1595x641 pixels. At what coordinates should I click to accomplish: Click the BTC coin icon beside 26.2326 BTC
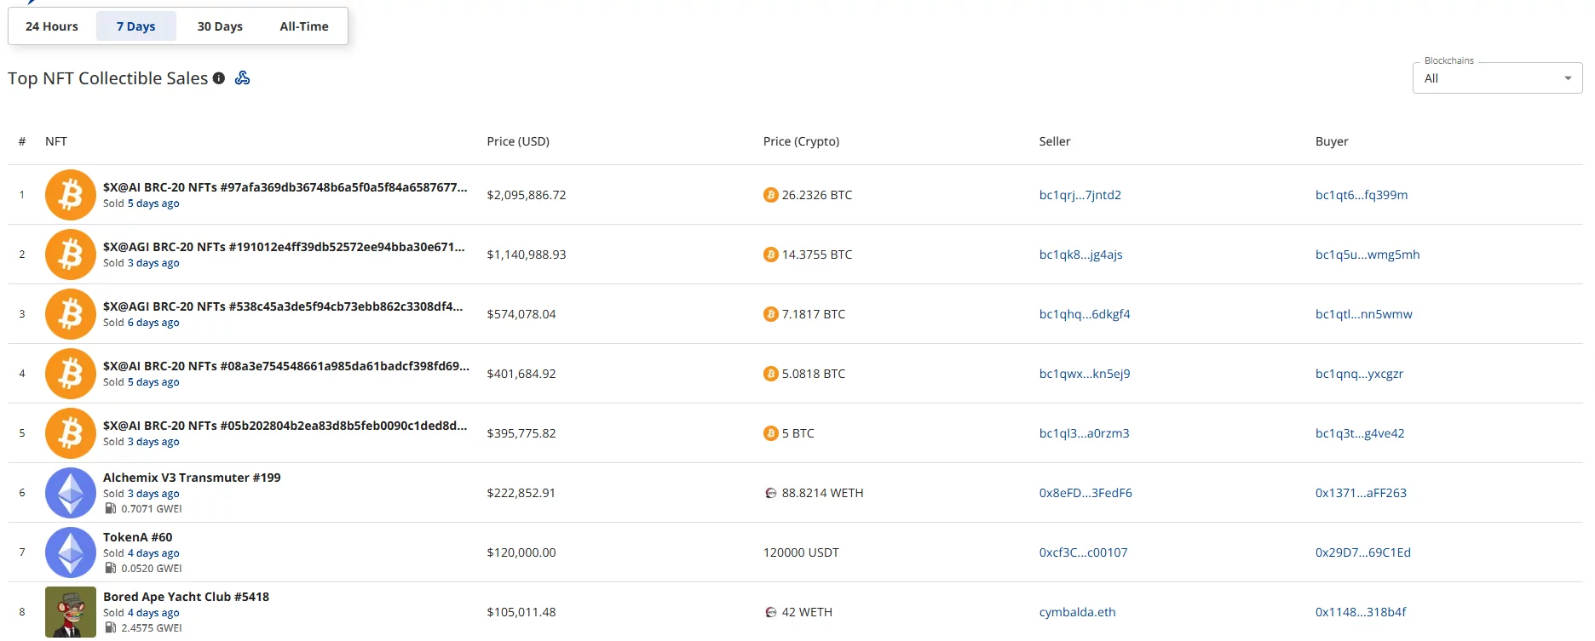coord(771,195)
